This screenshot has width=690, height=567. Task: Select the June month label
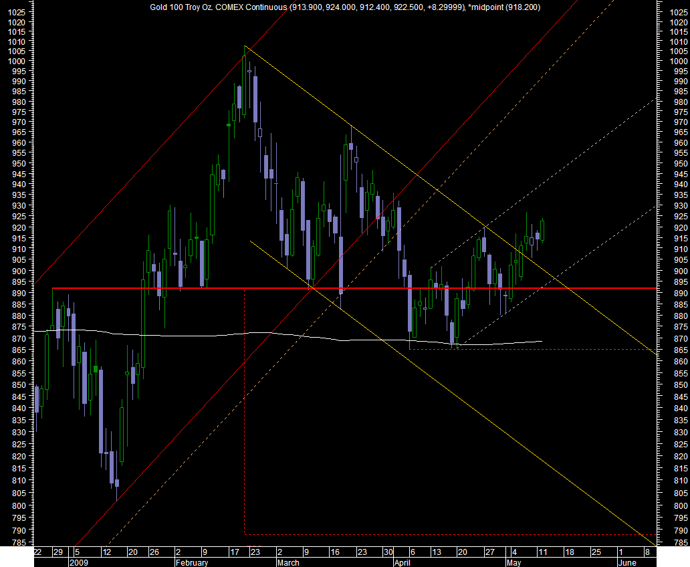[x=627, y=562]
